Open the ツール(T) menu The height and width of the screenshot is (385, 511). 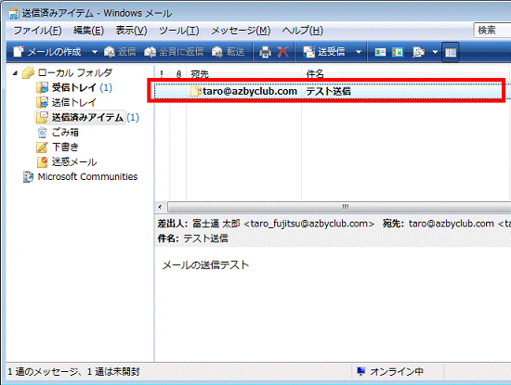tap(179, 31)
